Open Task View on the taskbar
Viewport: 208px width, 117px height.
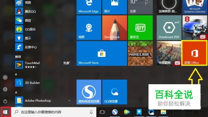tap(102, 112)
